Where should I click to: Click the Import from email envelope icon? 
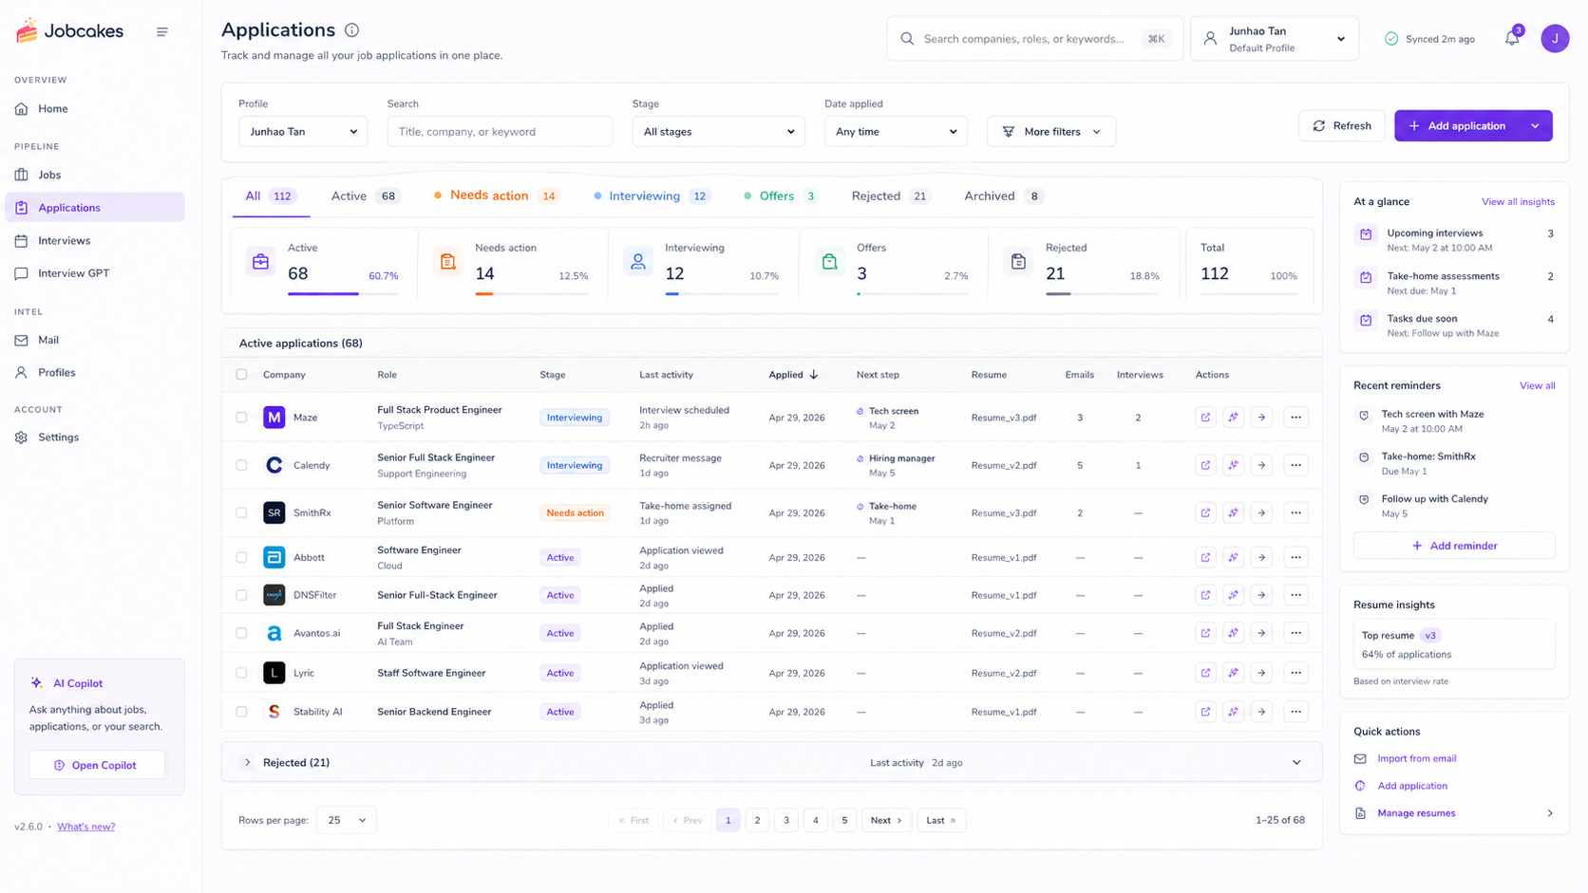[x=1360, y=759]
